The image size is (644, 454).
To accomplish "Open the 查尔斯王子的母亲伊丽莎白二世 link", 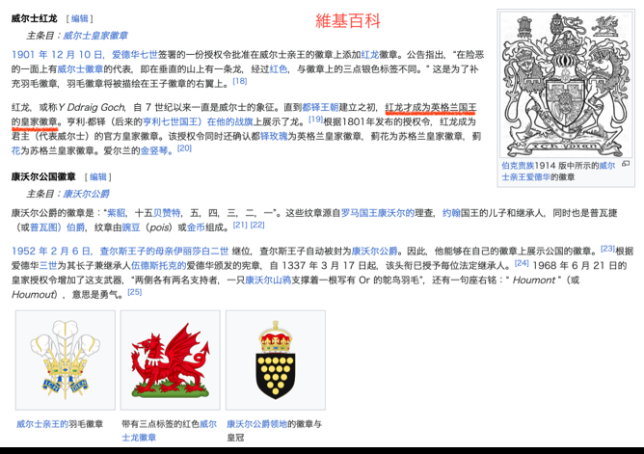I will 164,252.
